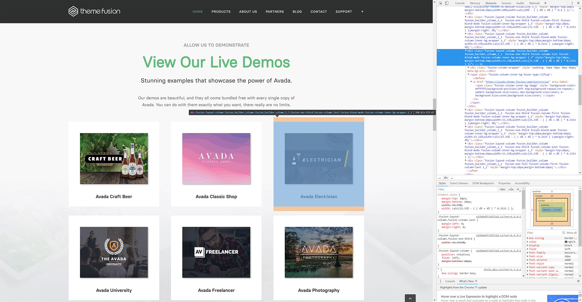582x302 pixels.
Task: Open the Avada University demo thumbnail
Action: click(114, 252)
